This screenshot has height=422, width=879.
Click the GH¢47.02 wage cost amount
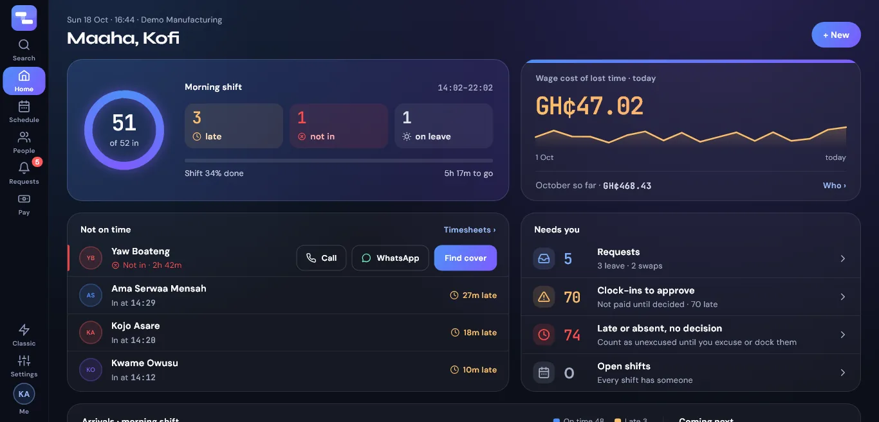click(589, 106)
